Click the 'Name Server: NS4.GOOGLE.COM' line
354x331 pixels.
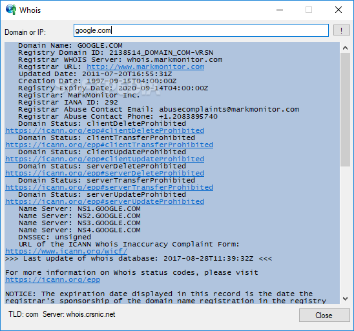pyautogui.click(x=79, y=230)
